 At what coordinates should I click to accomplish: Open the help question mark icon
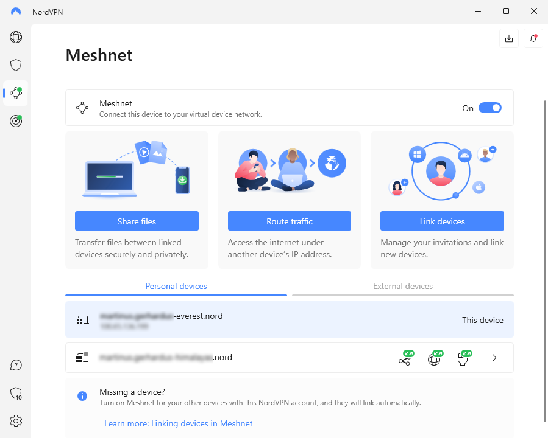point(15,365)
